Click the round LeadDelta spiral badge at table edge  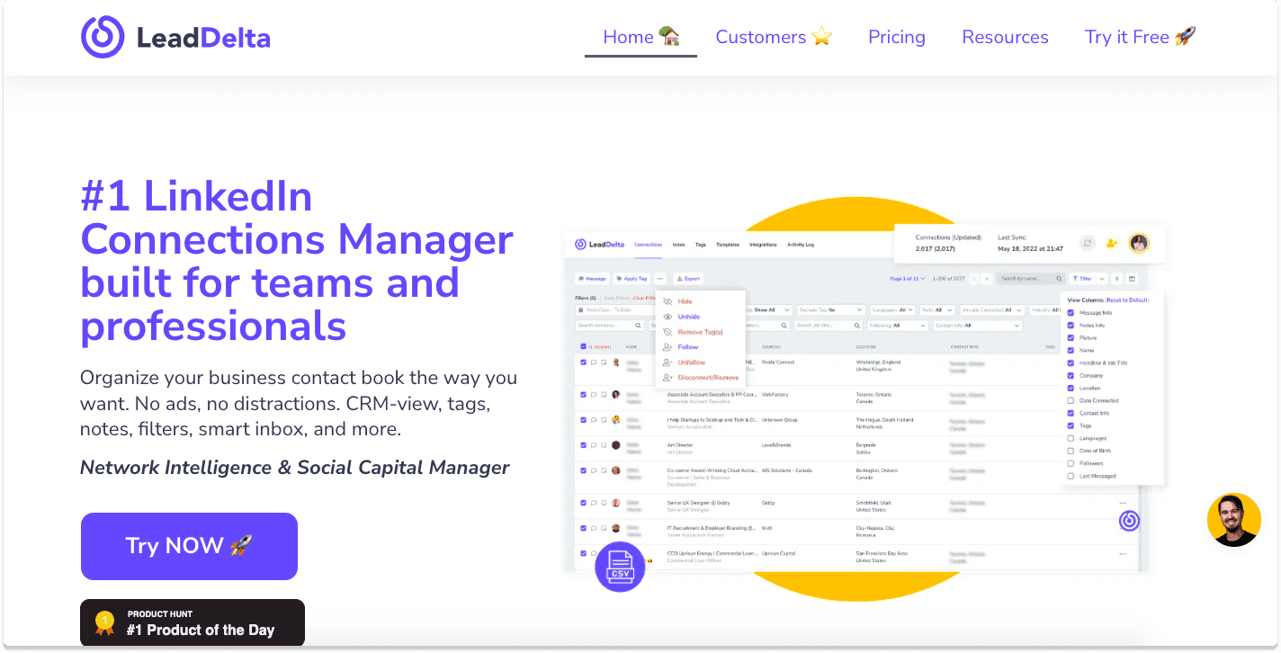click(1129, 520)
